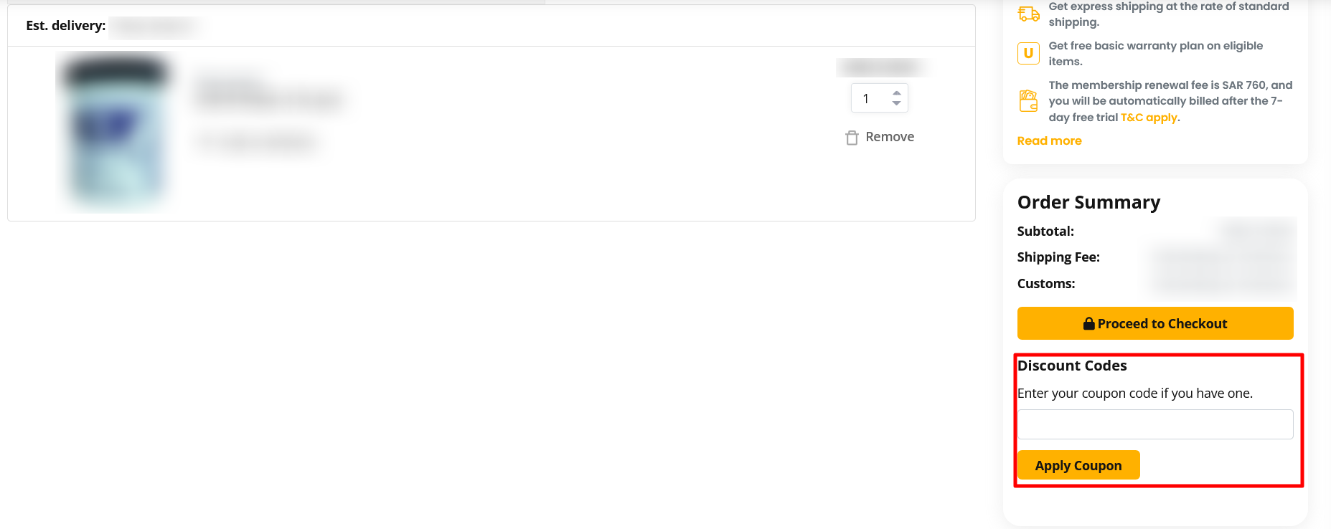Screen dimensions: 1331x529
Task: Click the Order Summary heading
Action: (1088, 202)
